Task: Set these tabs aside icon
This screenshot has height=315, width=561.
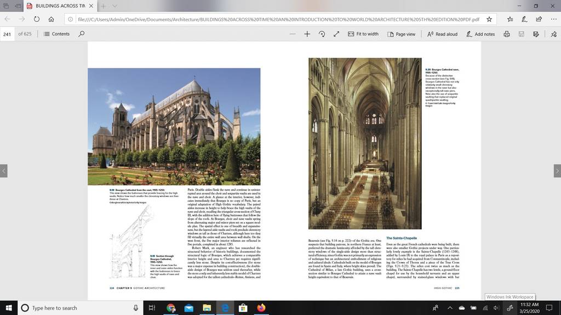Action: pyautogui.click(x=18, y=5)
